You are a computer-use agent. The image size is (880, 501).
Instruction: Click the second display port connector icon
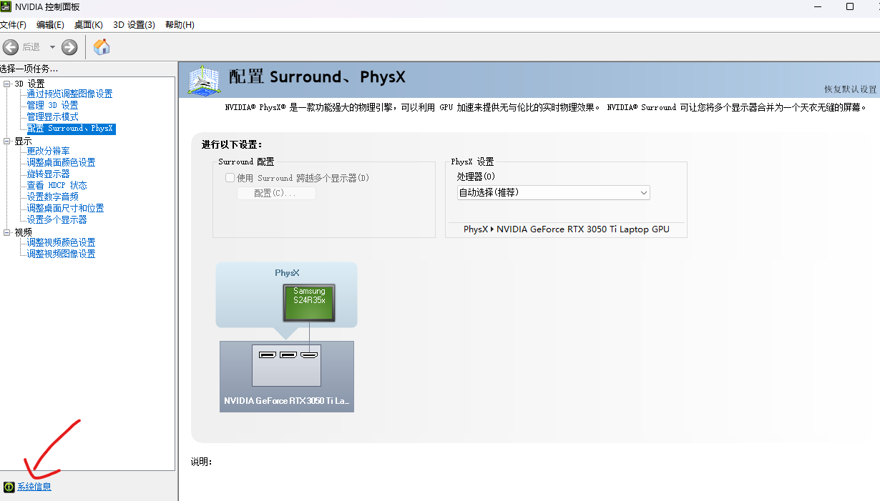(288, 354)
